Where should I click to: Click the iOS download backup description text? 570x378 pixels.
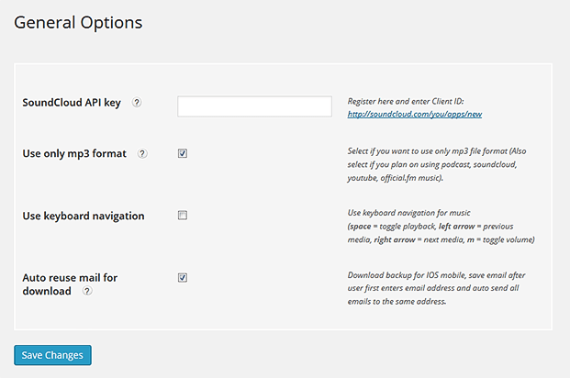436,288
